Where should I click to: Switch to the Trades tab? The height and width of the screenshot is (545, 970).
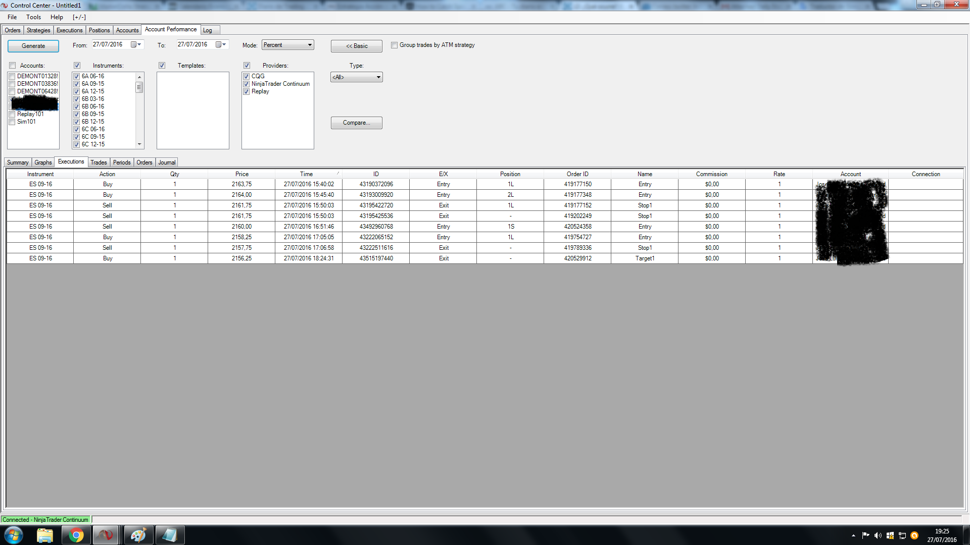pyautogui.click(x=99, y=162)
